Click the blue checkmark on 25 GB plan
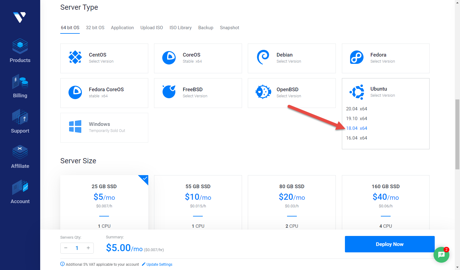The height and width of the screenshot is (270, 460). tap(145, 178)
